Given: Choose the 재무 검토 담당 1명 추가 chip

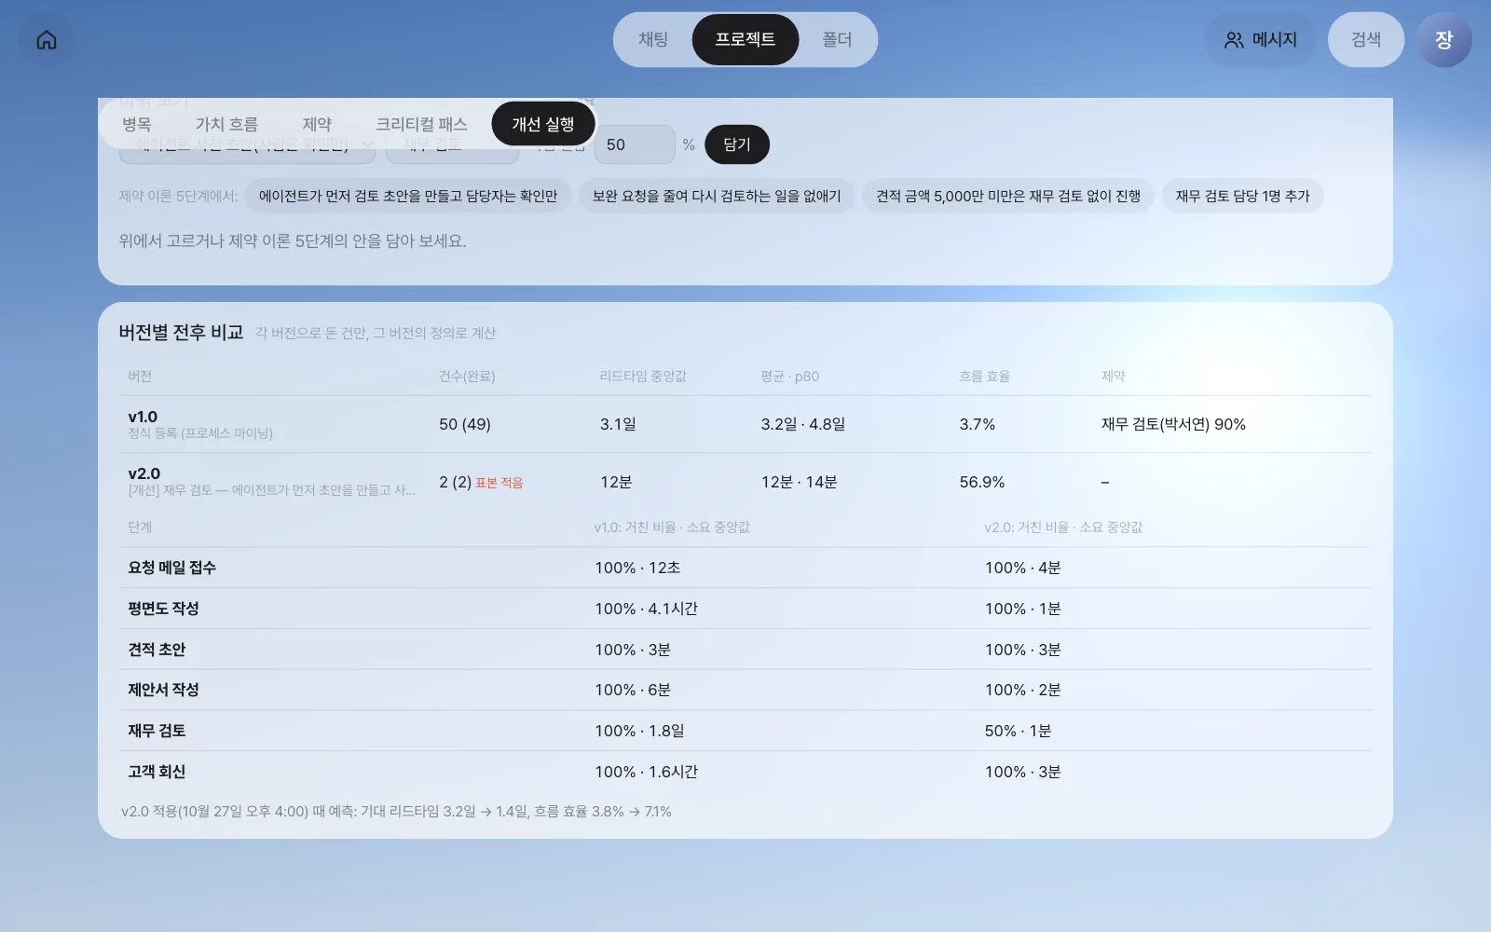Looking at the screenshot, I should [1242, 196].
